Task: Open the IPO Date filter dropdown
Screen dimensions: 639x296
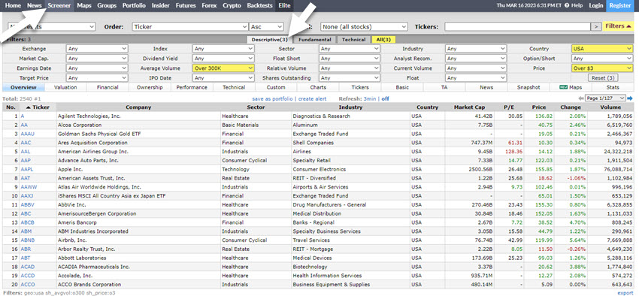Action: (x=223, y=78)
